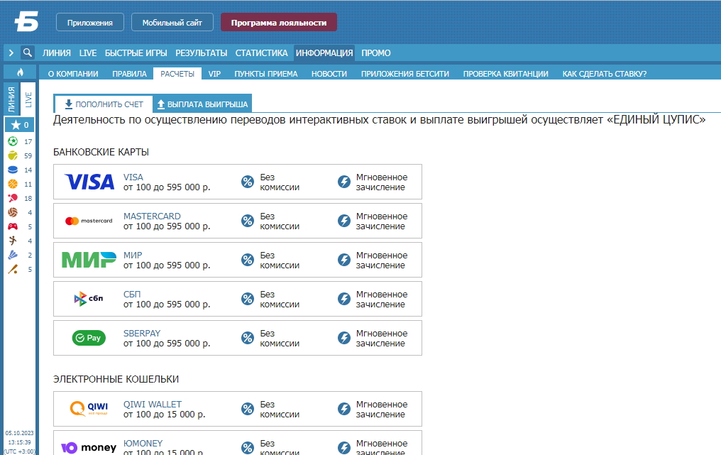Click the БАНКОВСКИЕ КАРТЫ heading
The width and height of the screenshot is (721, 455).
(101, 152)
